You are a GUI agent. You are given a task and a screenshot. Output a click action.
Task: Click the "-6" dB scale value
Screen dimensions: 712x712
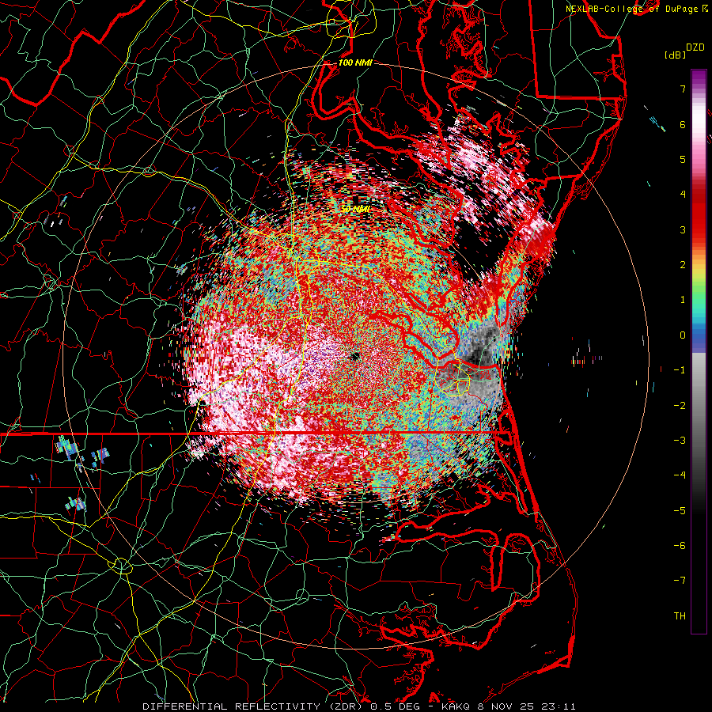tap(680, 546)
